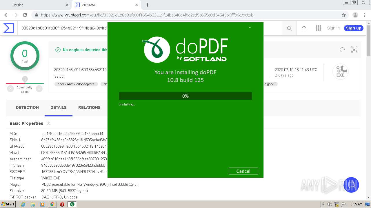Image resolution: width=371 pixels, height=208 pixels.
Task: Open Internet Explorer from taskbar
Action: click(23, 204)
